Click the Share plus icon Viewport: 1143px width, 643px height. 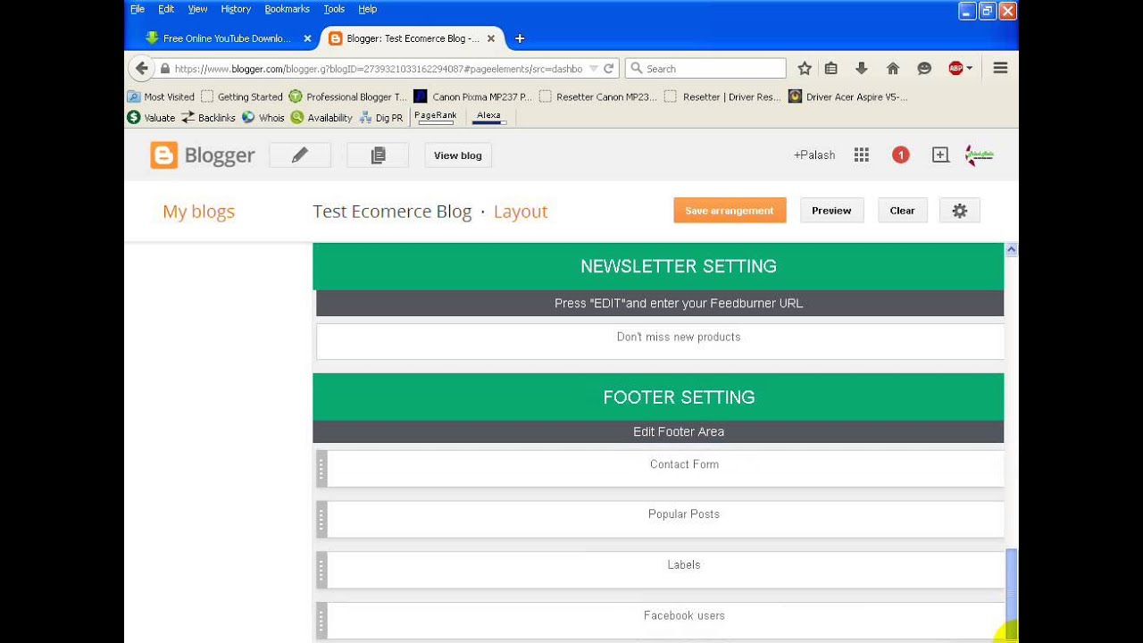point(940,155)
